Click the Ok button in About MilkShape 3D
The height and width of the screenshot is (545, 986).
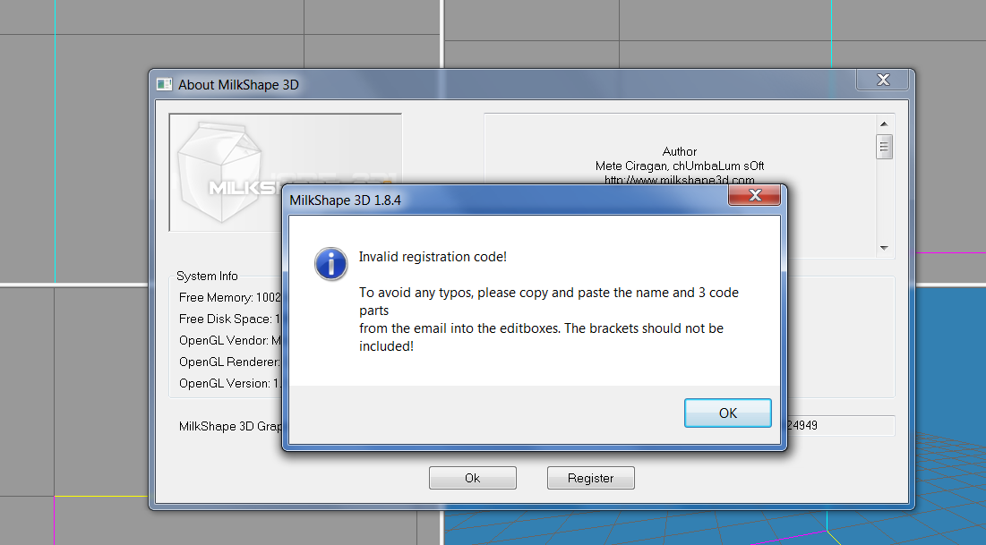tap(472, 478)
